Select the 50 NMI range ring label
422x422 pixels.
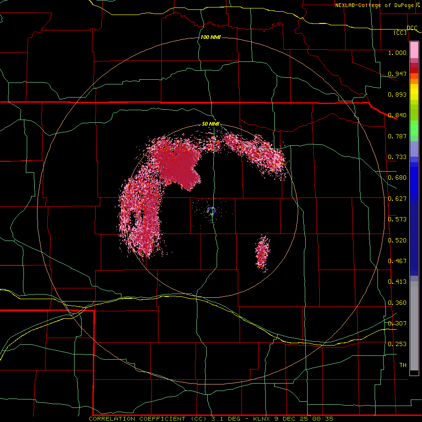pos(211,124)
